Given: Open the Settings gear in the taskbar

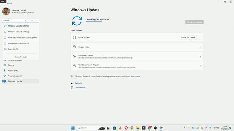Looking at the screenshot, I should click(161, 128).
